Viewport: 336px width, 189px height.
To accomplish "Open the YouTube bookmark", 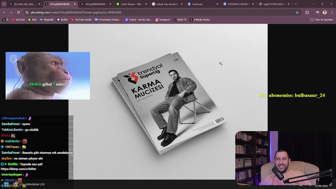I will 18,20.
